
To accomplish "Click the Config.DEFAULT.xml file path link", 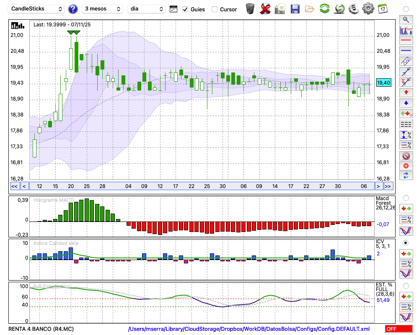I will [249, 329].
